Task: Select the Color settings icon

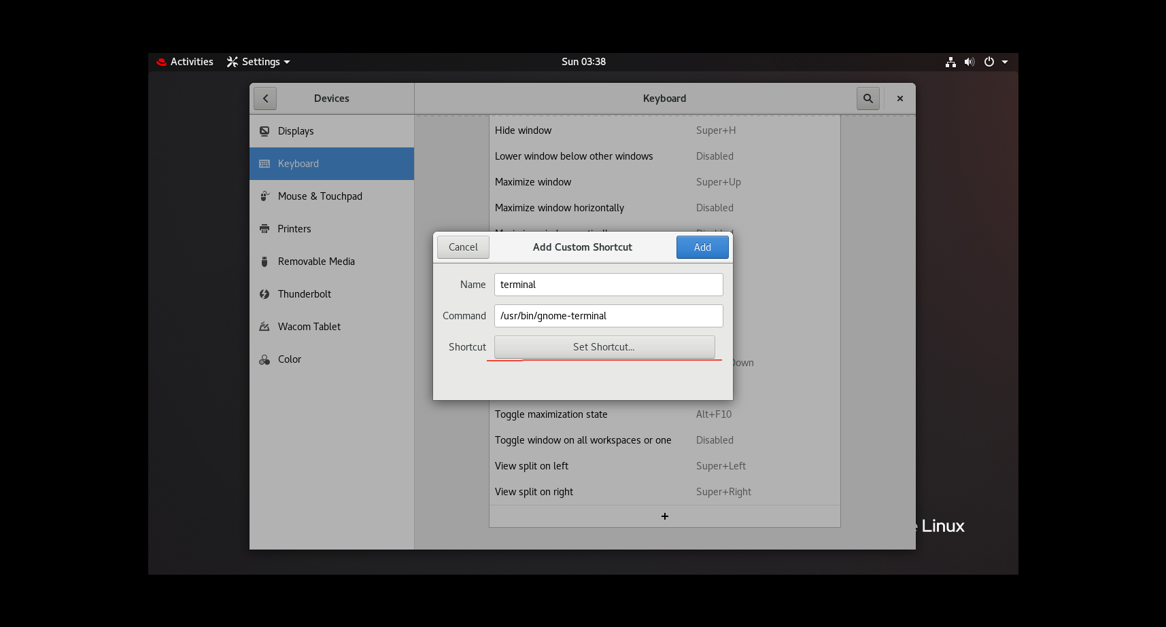Action: [x=264, y=359]
